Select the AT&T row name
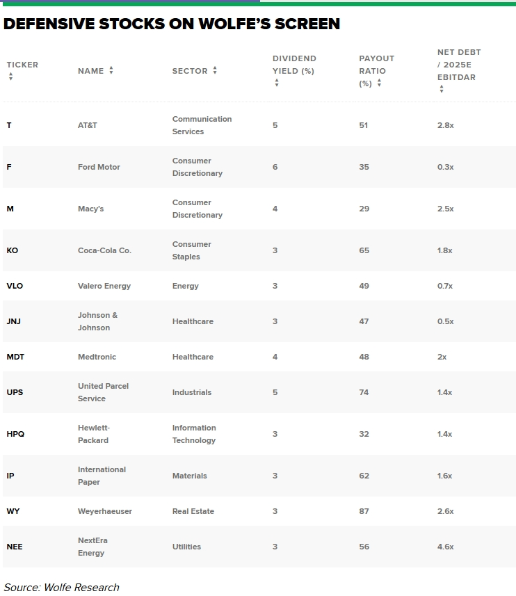 (x=88, y=125)
